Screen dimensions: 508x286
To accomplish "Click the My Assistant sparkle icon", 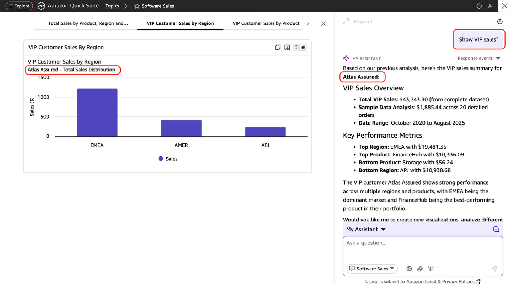I will click(x=346, y=58).
